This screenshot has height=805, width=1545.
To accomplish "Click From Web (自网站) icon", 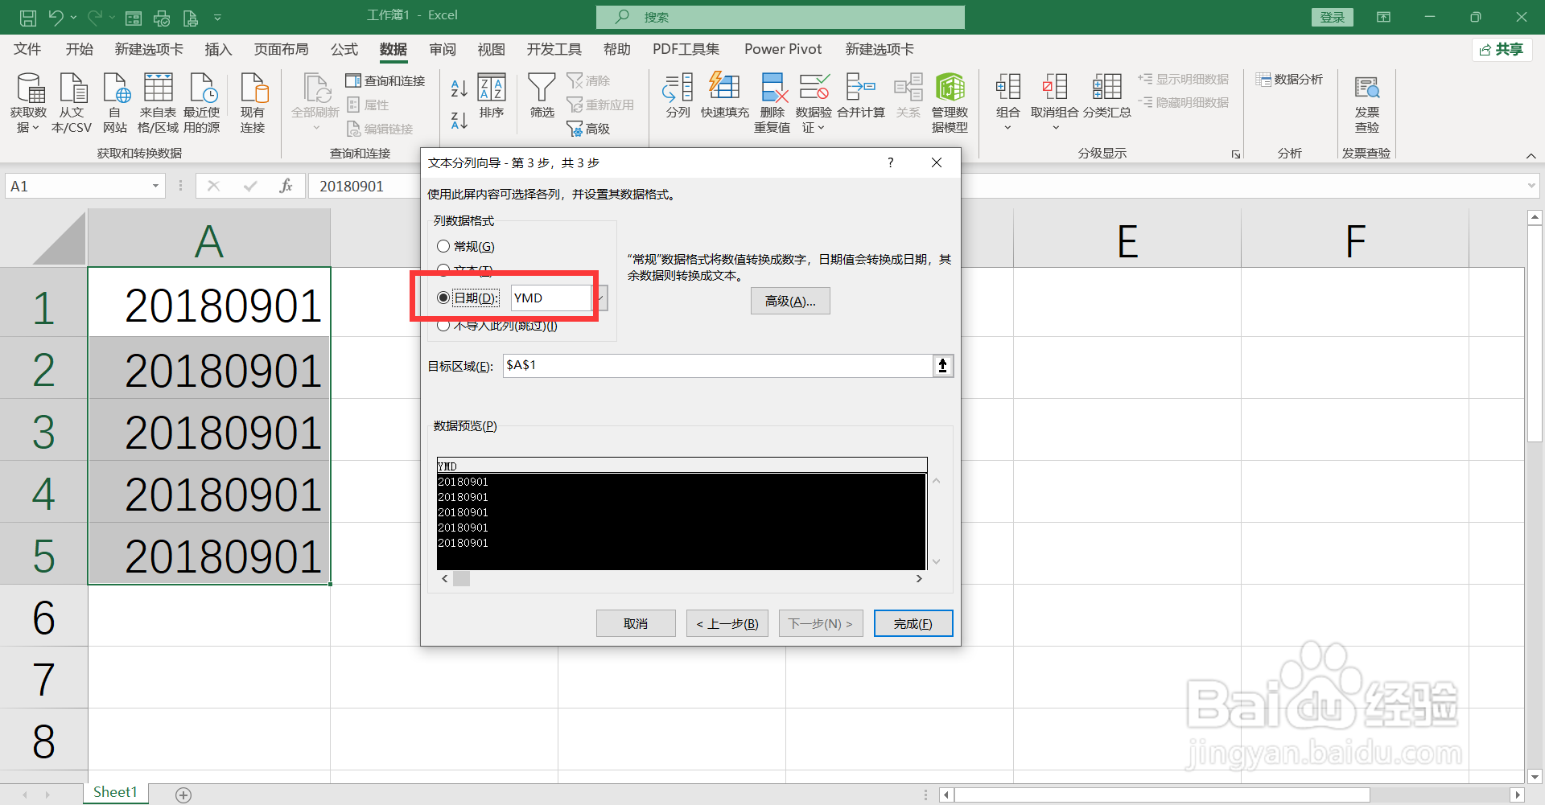I will [115, 88].
